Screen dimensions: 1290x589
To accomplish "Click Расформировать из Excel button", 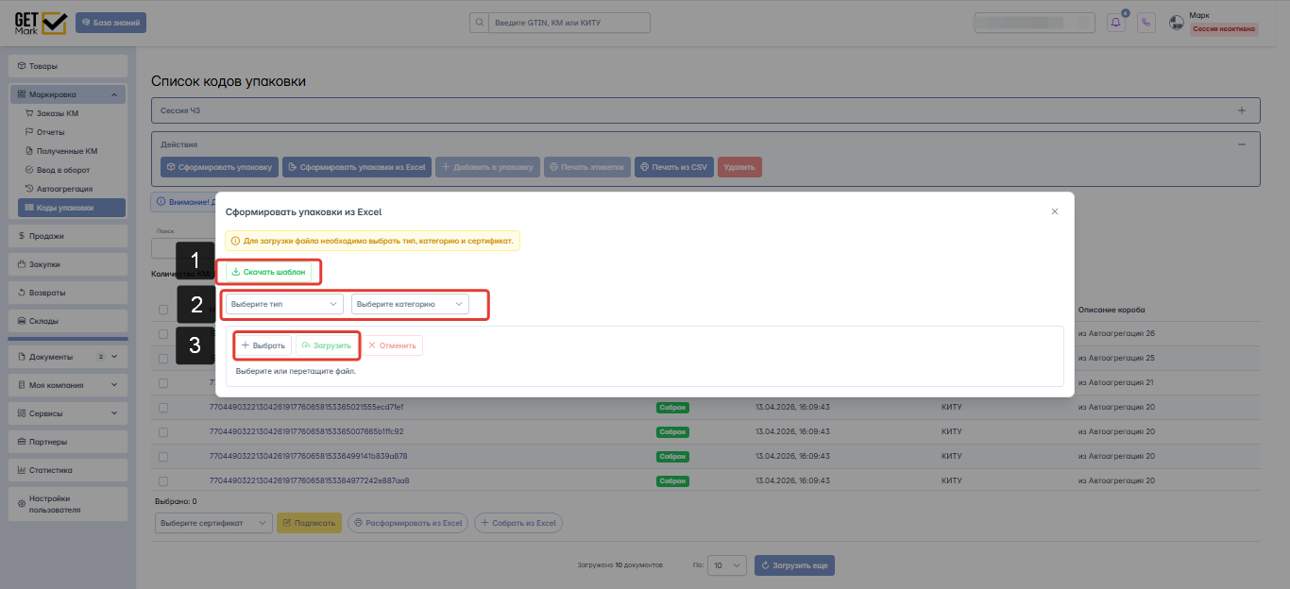I will 408,523.
